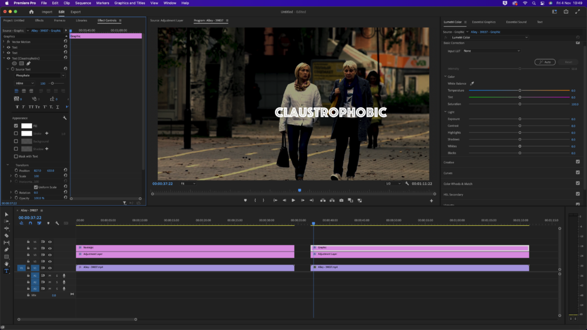587x330 pixels.
Task: Step back one frame
Action: pos(284,201)
